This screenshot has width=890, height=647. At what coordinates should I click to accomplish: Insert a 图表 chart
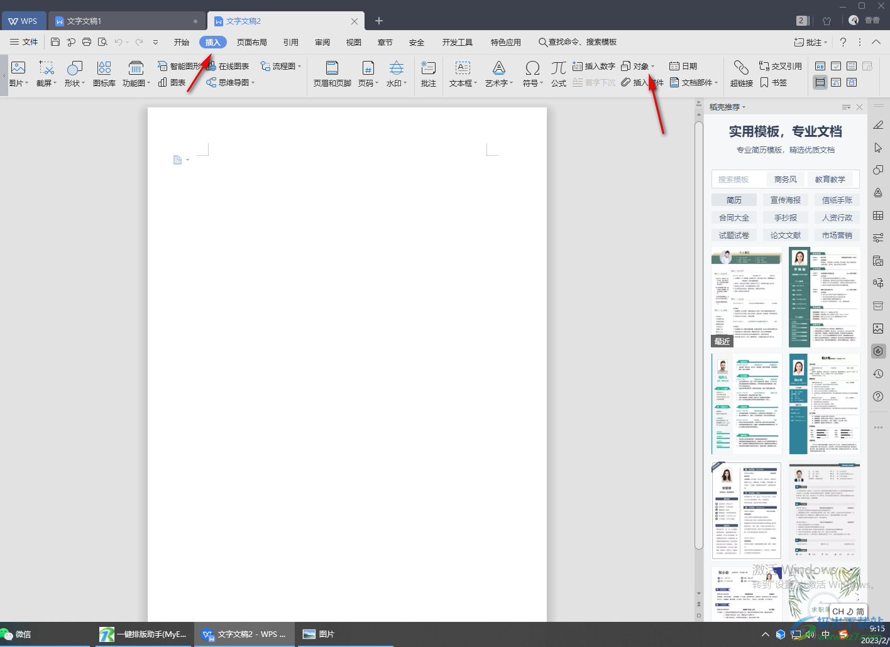(172, 82)
